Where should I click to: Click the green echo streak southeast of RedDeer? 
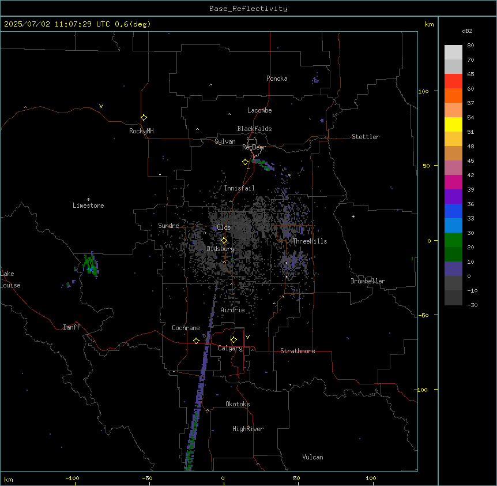coord(263,165)
